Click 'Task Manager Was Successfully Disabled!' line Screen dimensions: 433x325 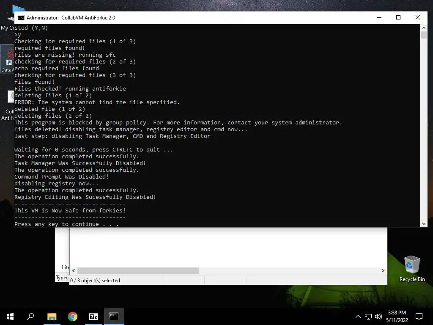point(80,163)
